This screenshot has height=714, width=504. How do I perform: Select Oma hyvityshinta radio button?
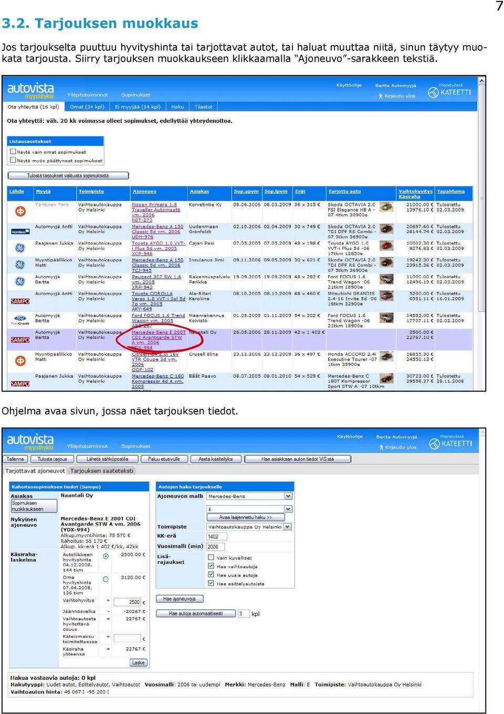click(106, 579)
